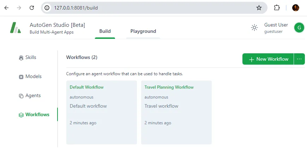The image size is (307, 149).
Task: Open Models in the sidebar
Action: click(34, 76)
